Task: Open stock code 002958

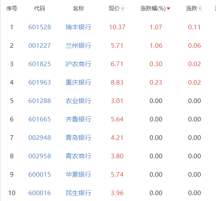Action: [39, 156]
